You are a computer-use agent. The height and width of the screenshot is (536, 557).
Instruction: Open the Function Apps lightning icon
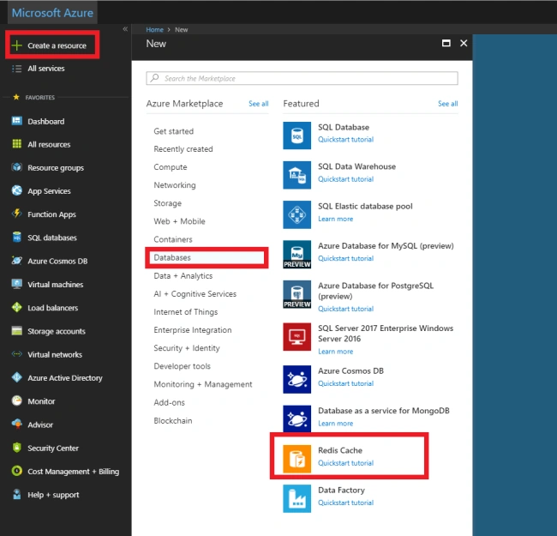pos(16,214)
